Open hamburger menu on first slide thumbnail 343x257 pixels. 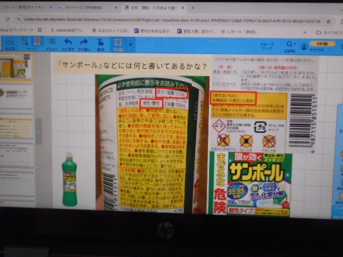[27, 57]
